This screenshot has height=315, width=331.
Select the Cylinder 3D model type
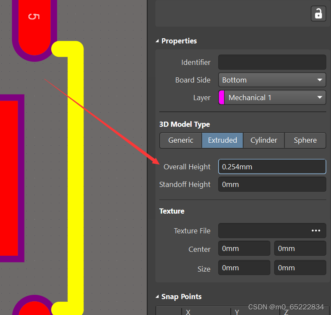[x=264, y=141]
